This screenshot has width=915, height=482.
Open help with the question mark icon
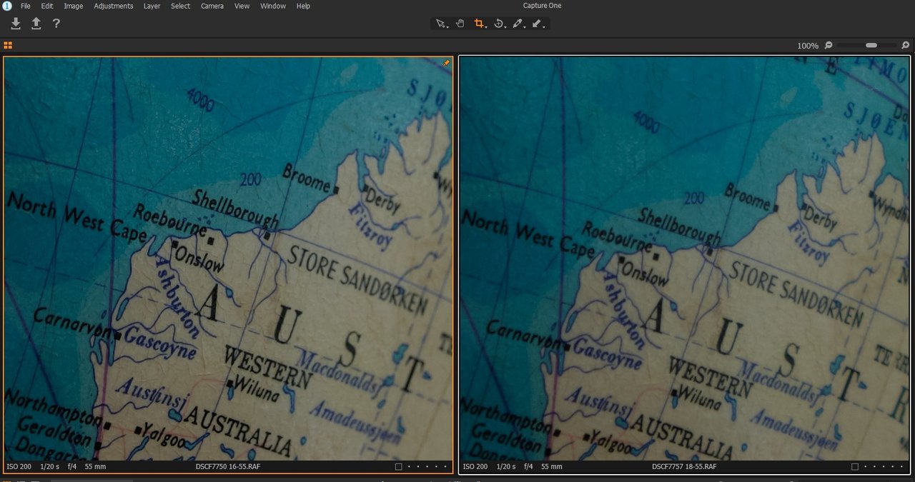[56, 24]
